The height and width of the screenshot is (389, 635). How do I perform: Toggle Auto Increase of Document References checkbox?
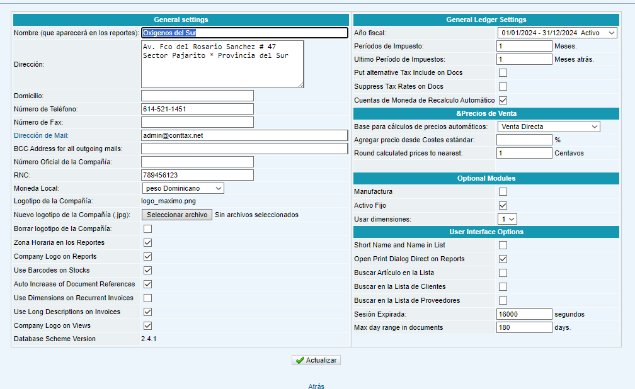(x=148, y=284)
